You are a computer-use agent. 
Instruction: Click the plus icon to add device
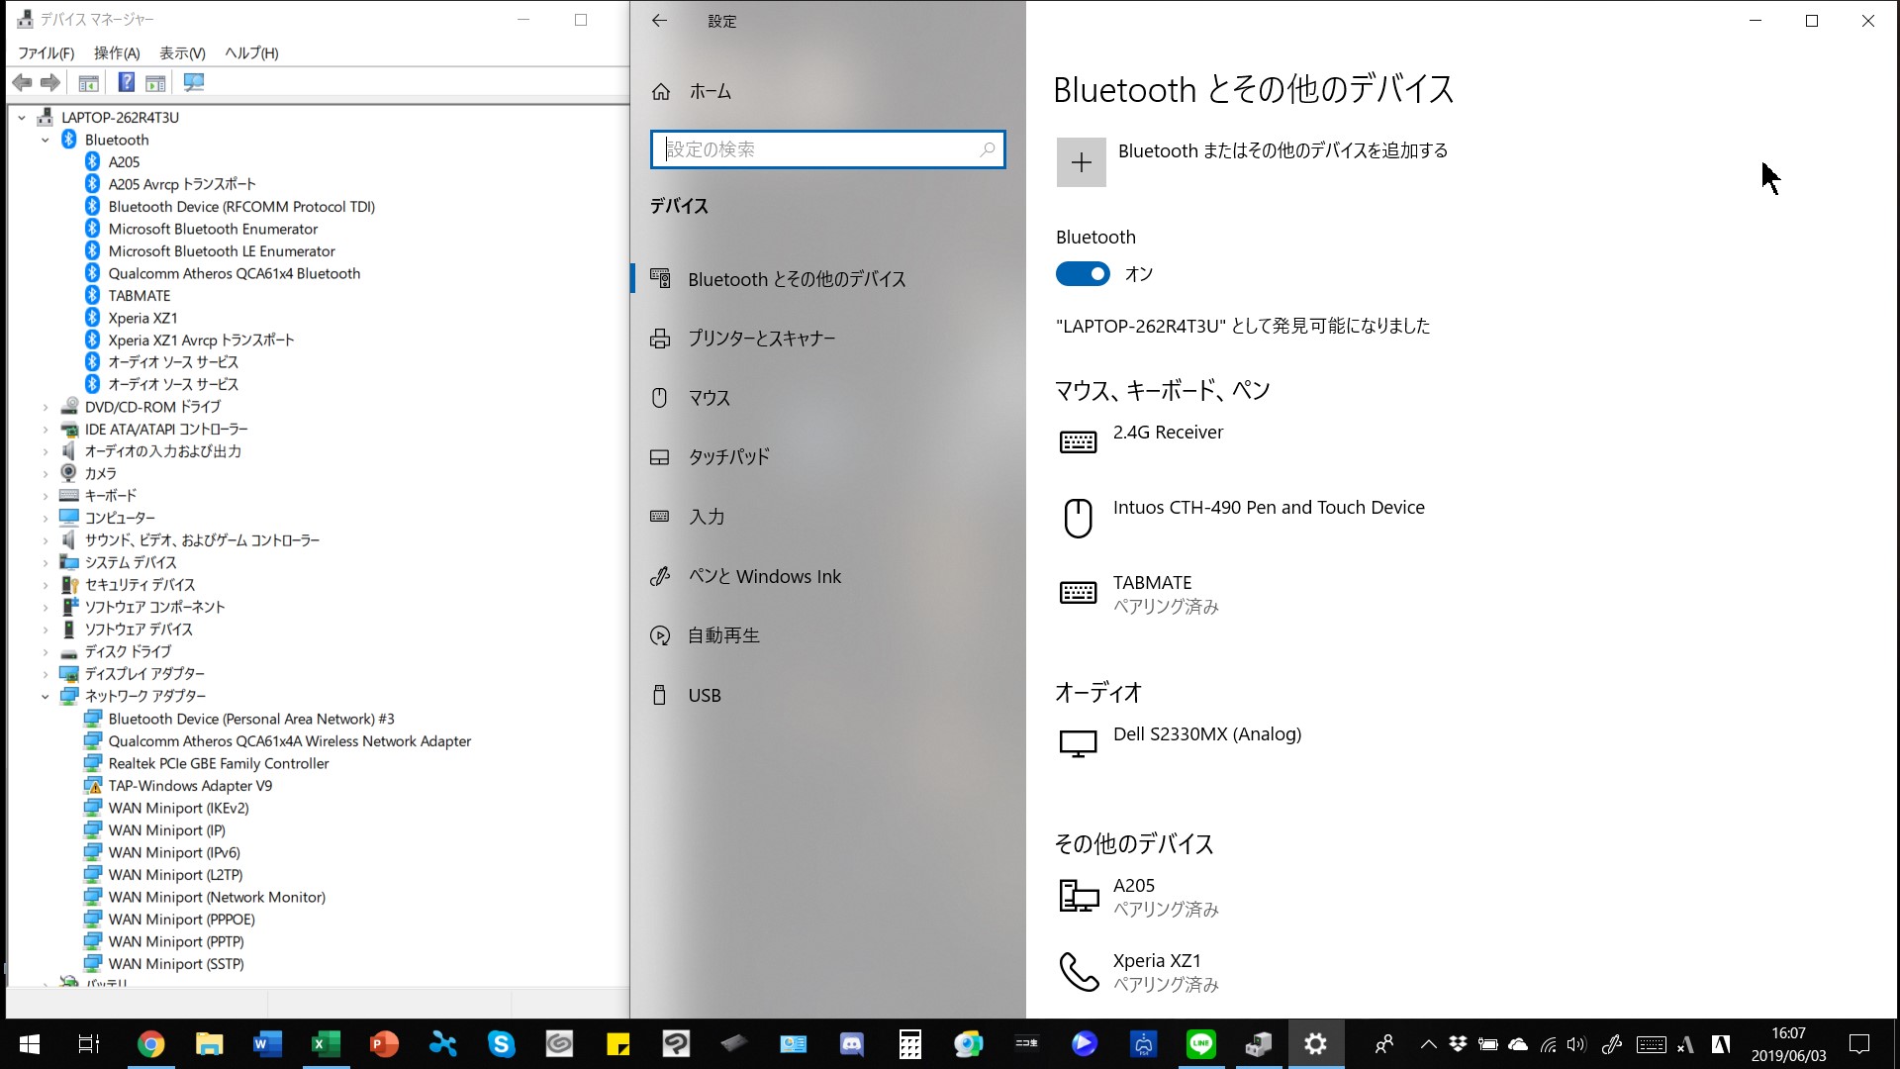click(x=1081, y=162)
